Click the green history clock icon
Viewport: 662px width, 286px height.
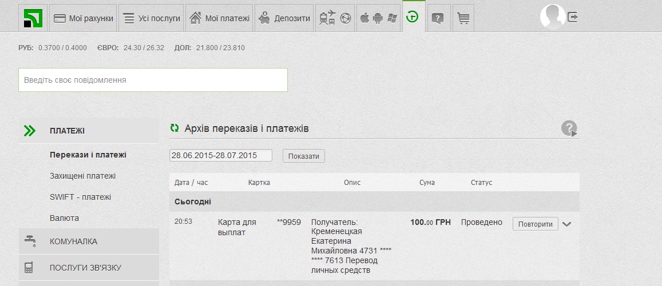pyautogui.click(x=412, y=18)
